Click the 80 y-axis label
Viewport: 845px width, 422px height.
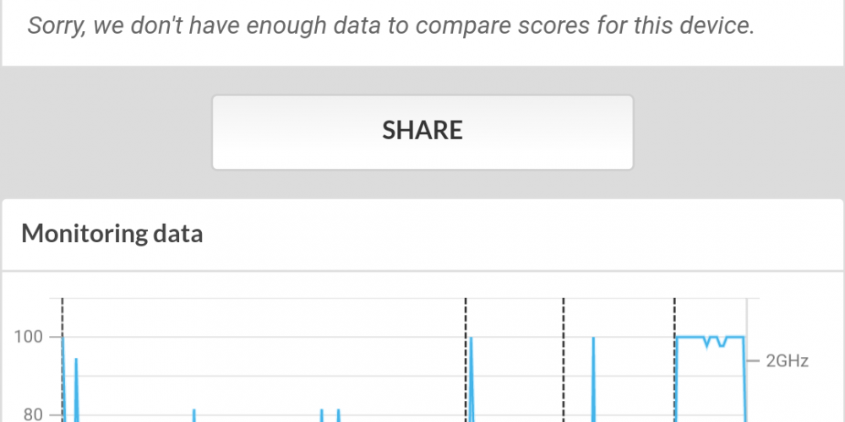coord(34,414)
